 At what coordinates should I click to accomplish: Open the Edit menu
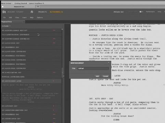tap(10, 17)
